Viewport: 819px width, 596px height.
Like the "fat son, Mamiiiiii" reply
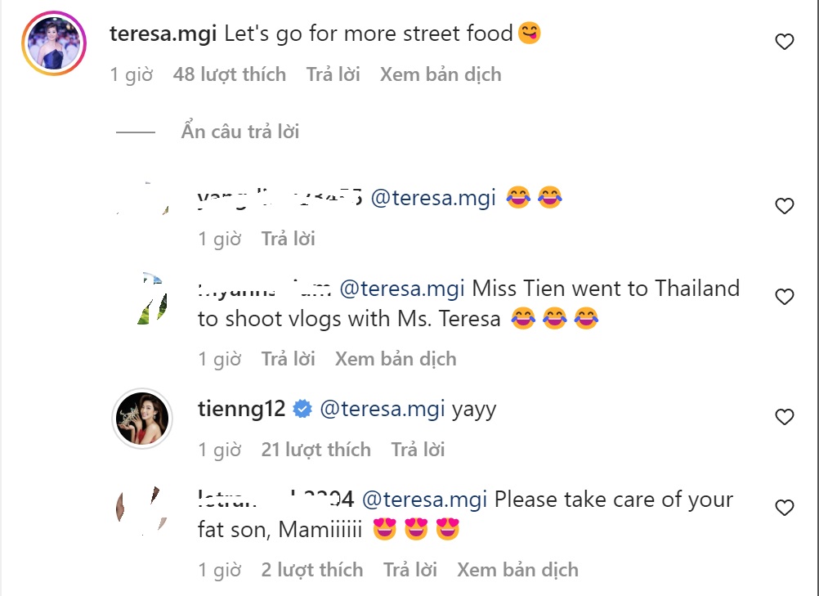click(x=784, y=508)
